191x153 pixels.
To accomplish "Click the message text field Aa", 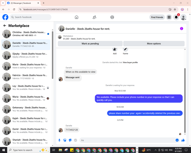I will [127, 140].
